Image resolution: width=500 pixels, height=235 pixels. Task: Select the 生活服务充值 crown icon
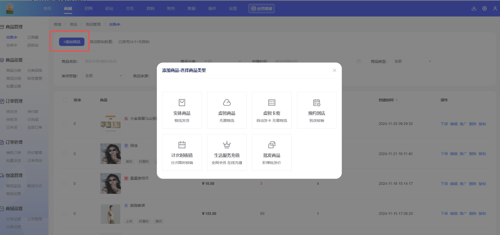227,145
